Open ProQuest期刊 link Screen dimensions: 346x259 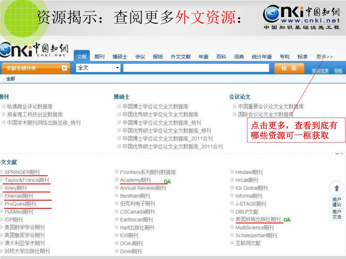point(20,204)
